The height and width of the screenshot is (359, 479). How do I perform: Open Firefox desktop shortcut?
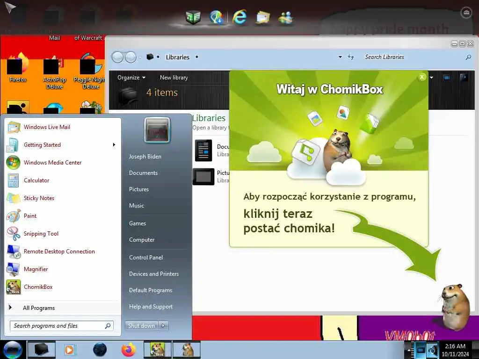[x=18, y=68]
